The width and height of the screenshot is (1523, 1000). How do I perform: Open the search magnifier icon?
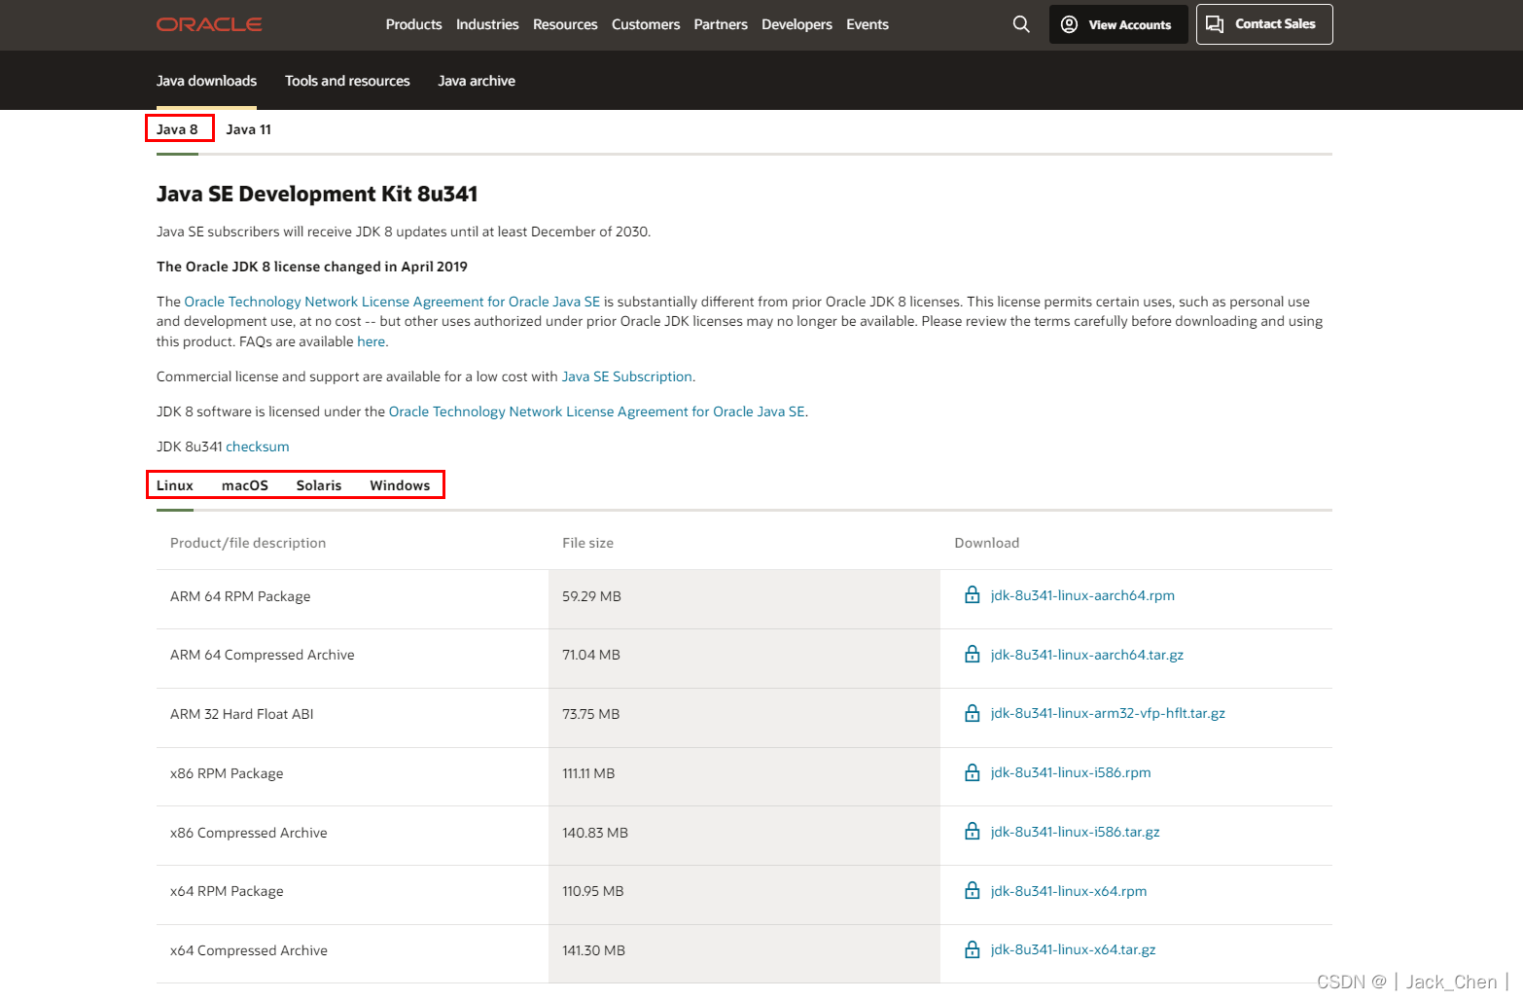click(x=1021, y=24)
